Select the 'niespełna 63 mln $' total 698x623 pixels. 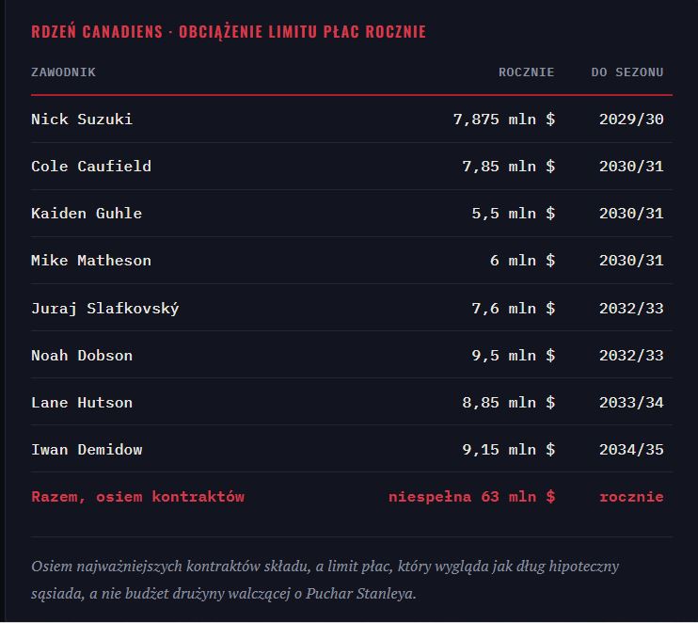click(x=472, y=497)
